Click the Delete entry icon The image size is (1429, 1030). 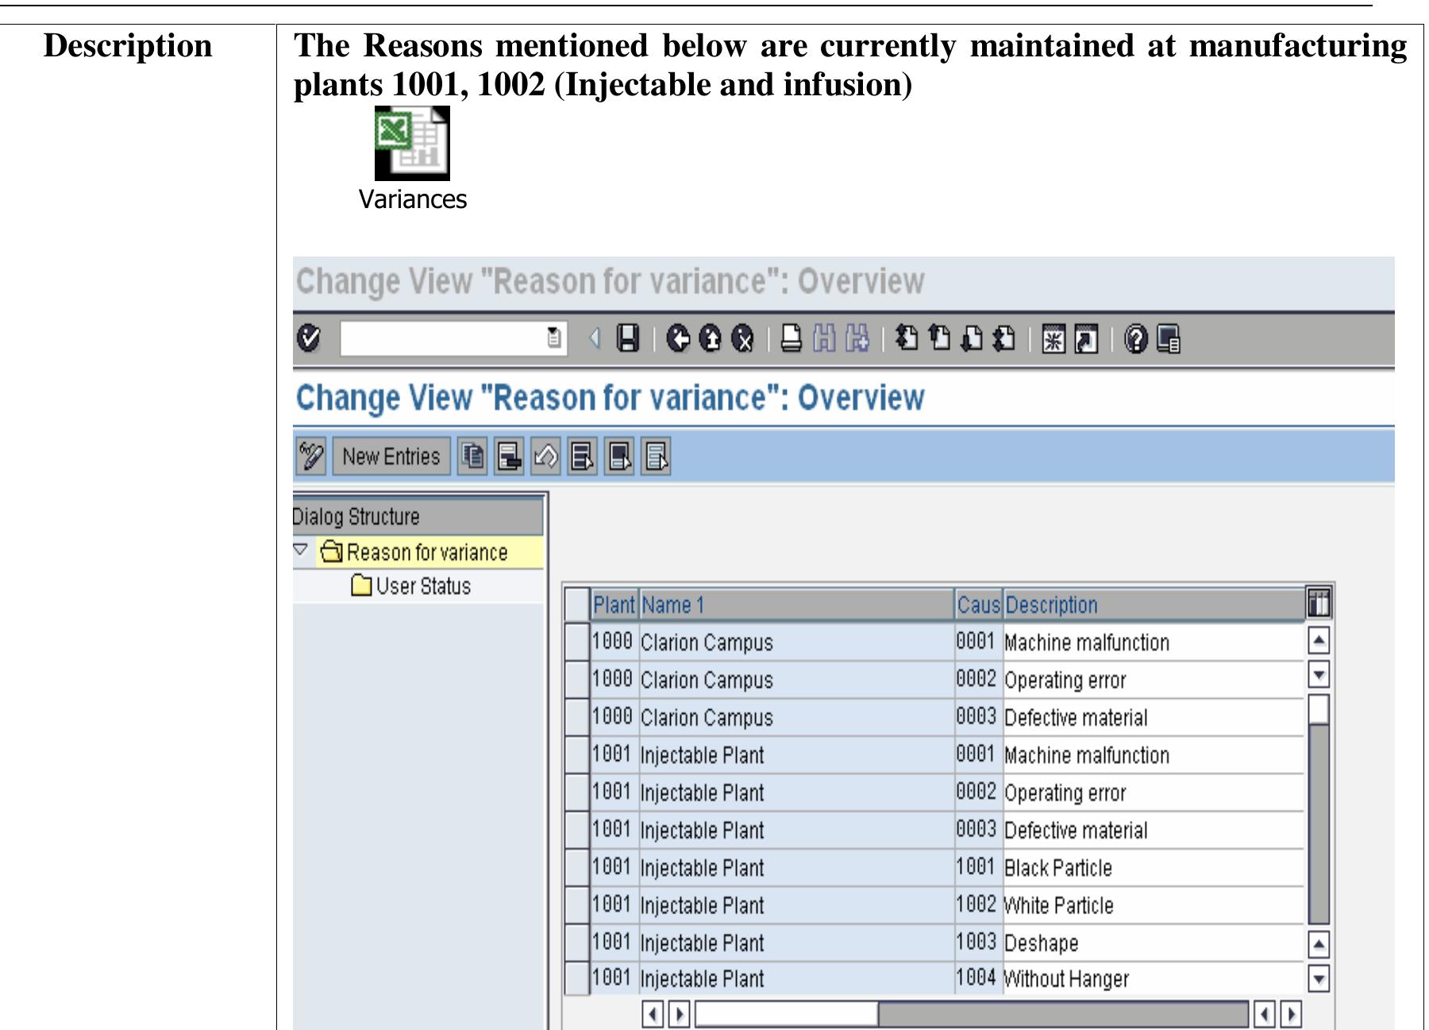tap(507, 457)
